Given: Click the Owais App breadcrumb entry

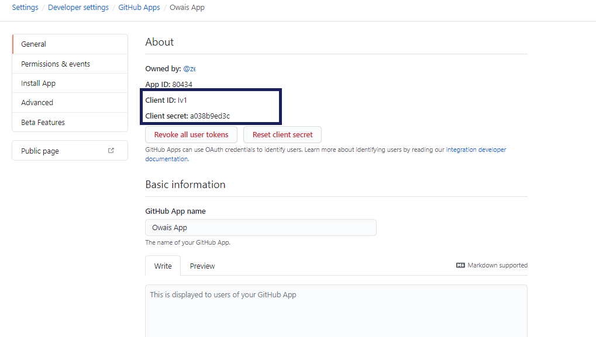Looking at the screenshot, I should coord(187,7).
